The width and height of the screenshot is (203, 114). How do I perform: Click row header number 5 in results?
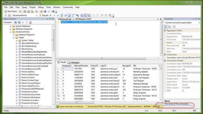[59, 81]
